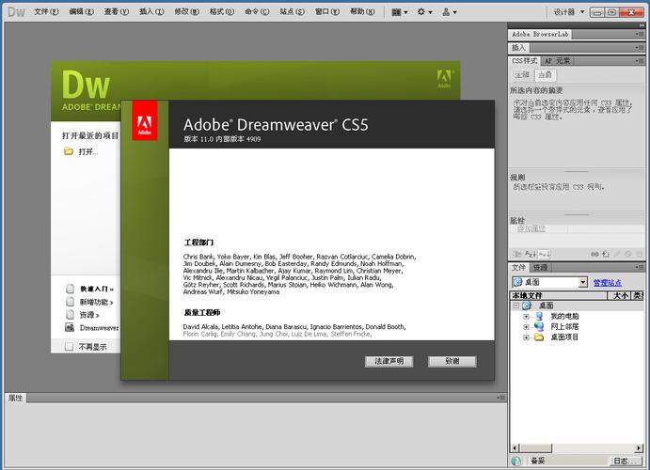650x470 pixels.
Task: Expand the 桌面项目 tree node
Action: [527, 337]
